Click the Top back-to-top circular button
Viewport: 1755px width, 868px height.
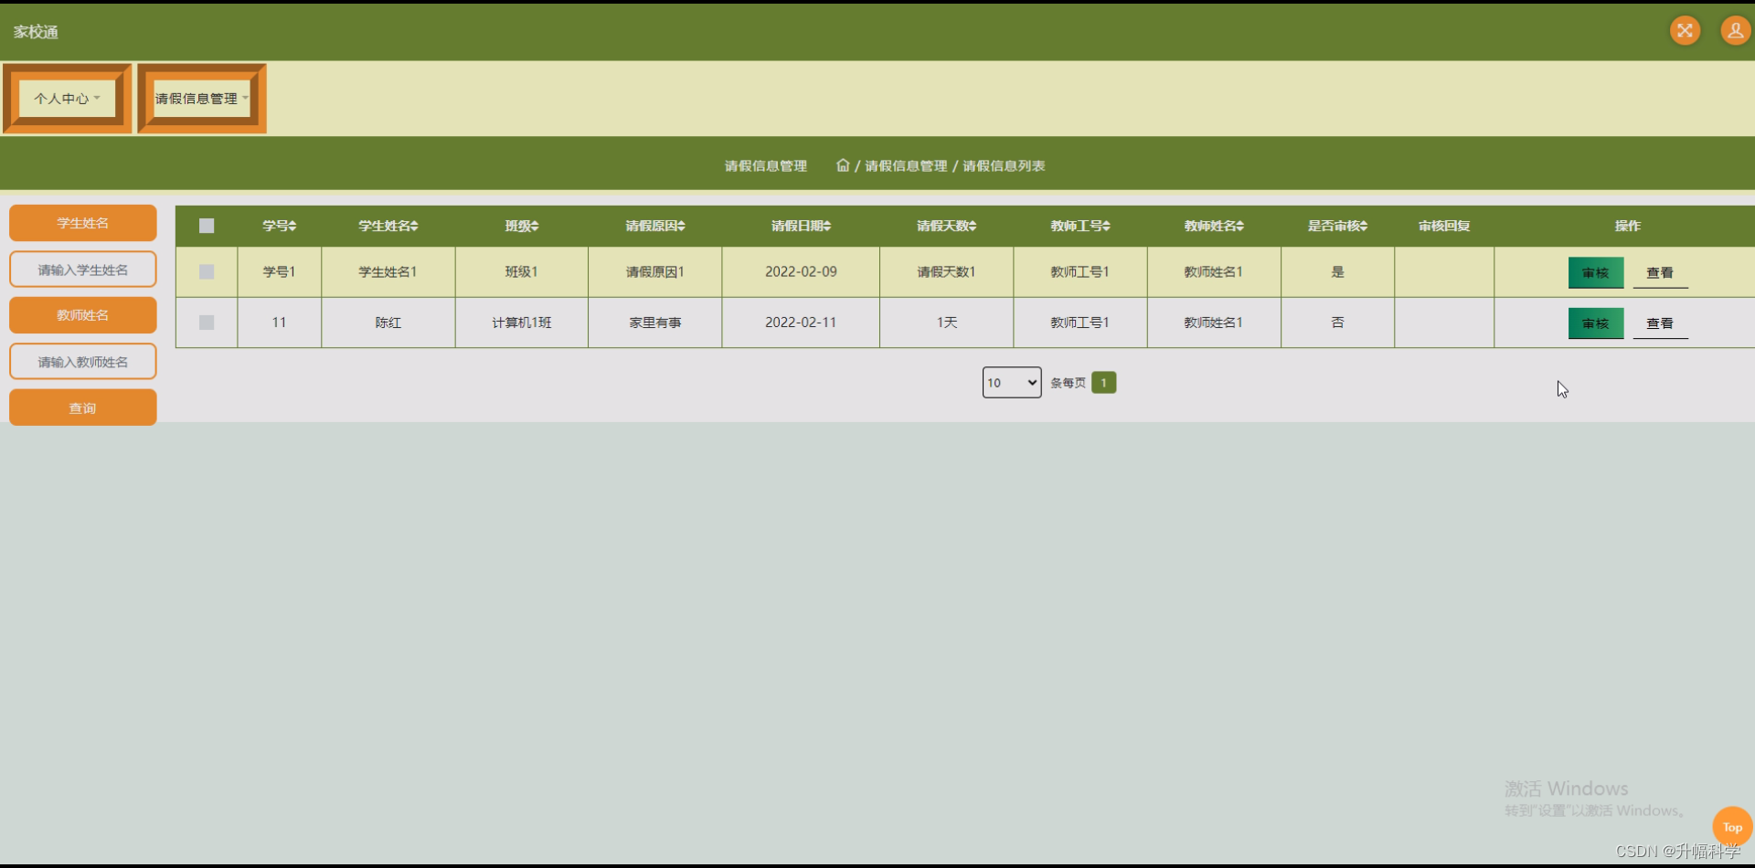[1732, 826]
